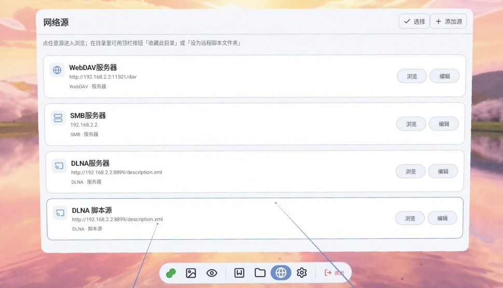
Task: Click the globe icon of WebDAV服务器
Action: (57, 70)
